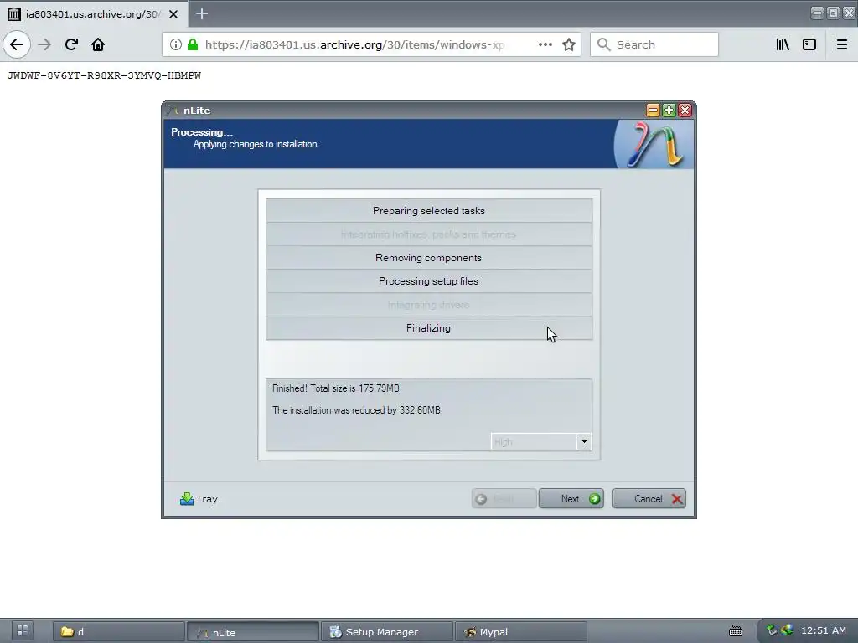Open the taskbar start menu button
This screenshot has width=858, height=643.
tap(23, 630)
